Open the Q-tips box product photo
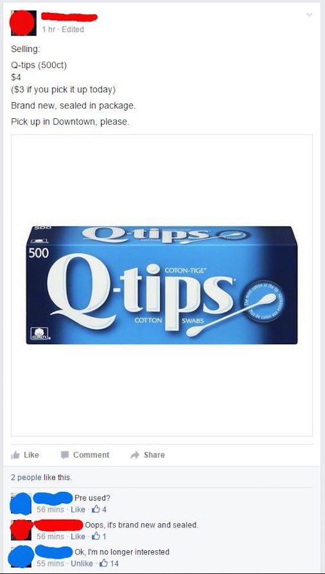325x574 pixels. coord(162,285)
